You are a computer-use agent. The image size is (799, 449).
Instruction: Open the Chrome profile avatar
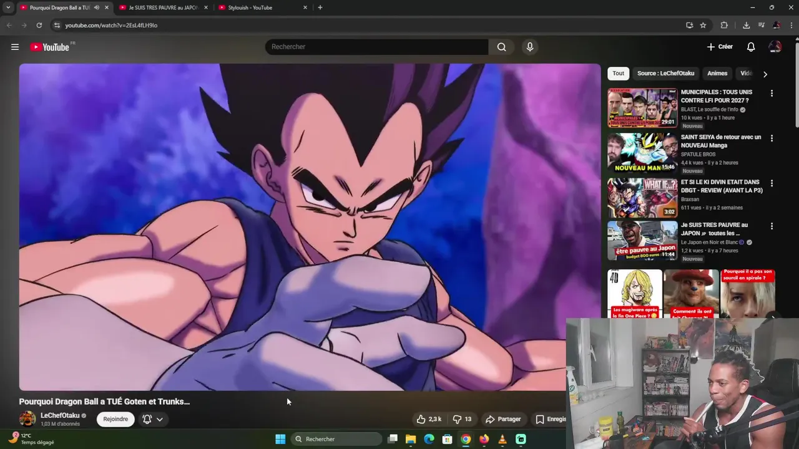pyautogui.click(x=777, y=25)
